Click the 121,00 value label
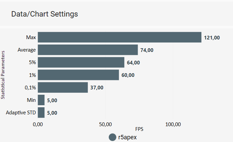 [x=212, y=37]
